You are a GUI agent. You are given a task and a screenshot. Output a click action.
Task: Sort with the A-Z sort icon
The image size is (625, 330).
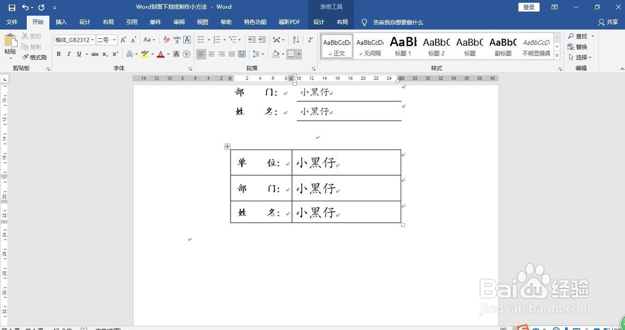pos(296,40)
